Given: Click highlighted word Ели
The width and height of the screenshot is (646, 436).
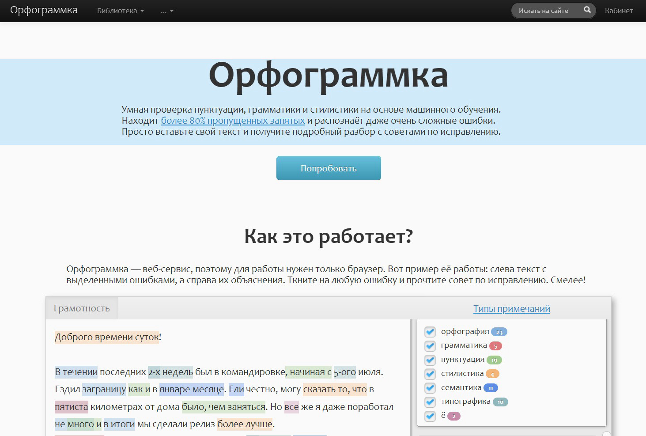Looking at the screenshot, I should 236,389.
